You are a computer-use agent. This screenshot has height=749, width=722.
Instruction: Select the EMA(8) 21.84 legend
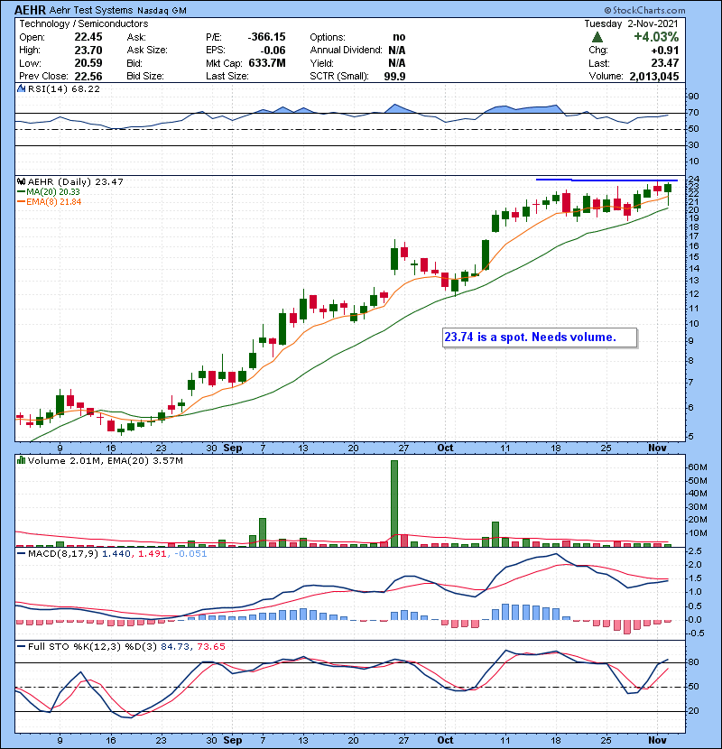(x=50, y=201)
